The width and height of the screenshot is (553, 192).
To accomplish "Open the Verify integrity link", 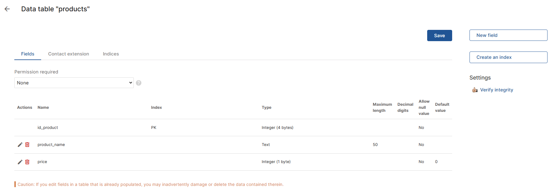I will 497,90.
